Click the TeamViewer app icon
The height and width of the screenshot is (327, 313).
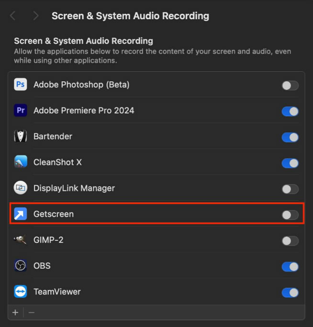coord(21,292)
